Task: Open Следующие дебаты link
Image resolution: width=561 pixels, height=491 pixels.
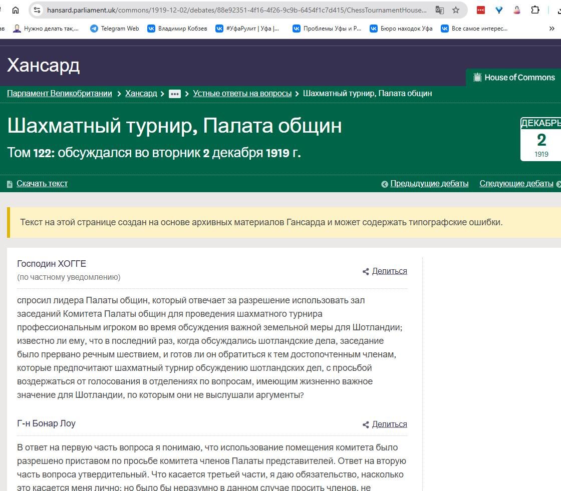Action: 516,184
